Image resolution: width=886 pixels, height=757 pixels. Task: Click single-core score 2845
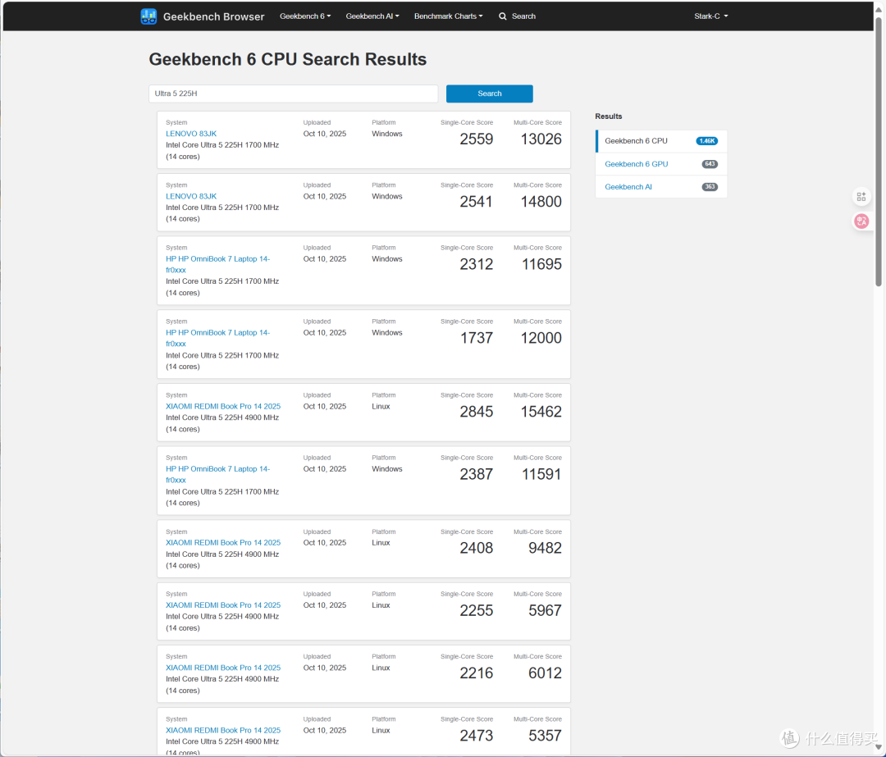click(x=477, y=412)
